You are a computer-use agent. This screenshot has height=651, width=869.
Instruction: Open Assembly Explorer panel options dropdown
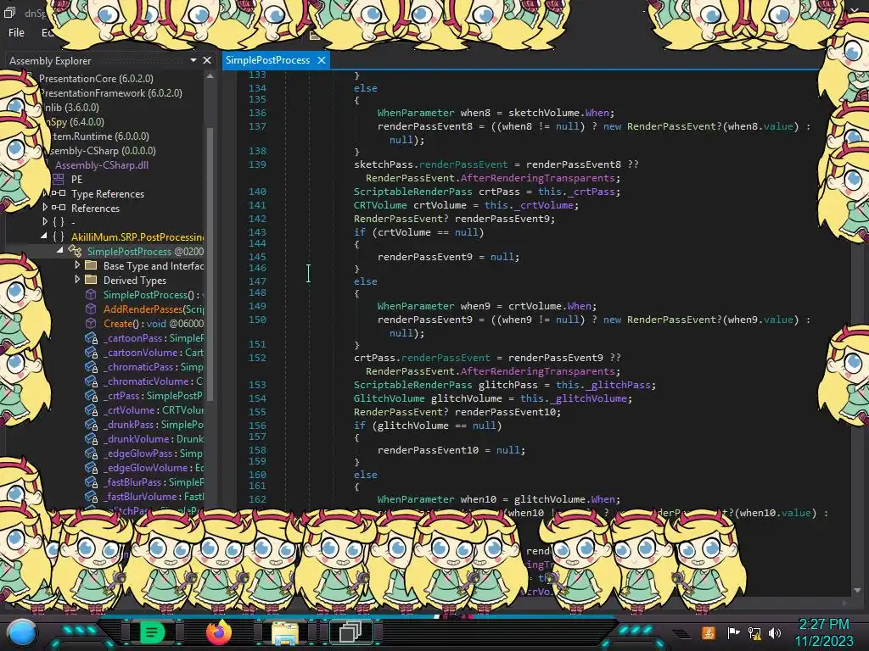(193, 60)
